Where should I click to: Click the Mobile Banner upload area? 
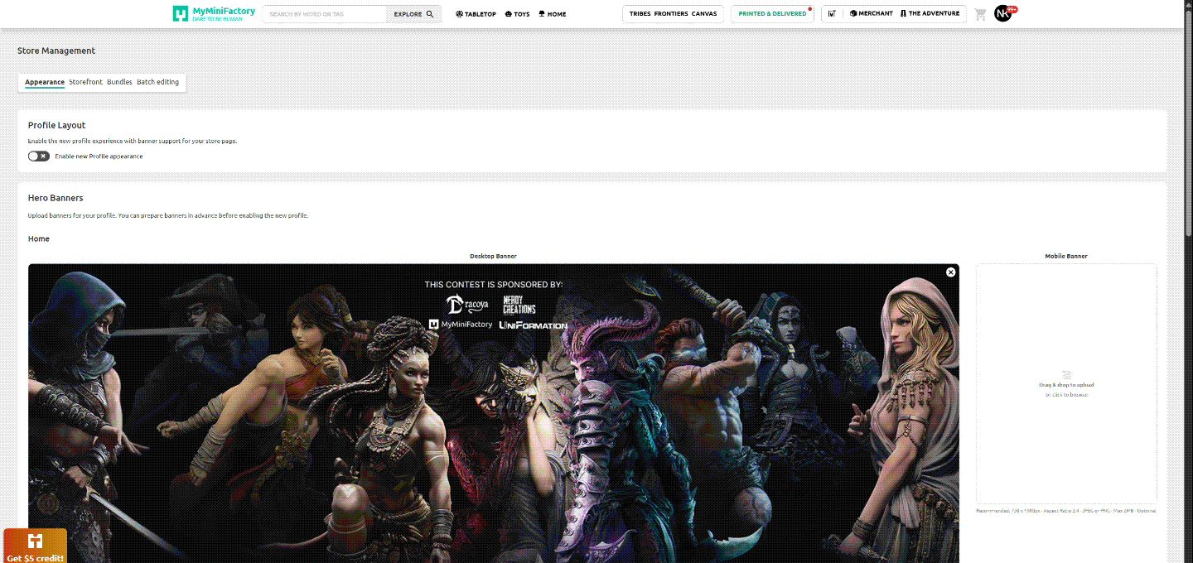[x=1066, y=385]
